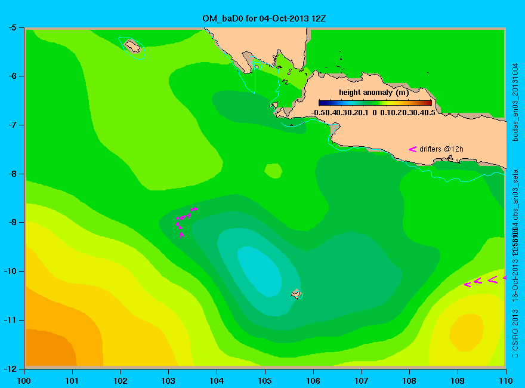Click the dark orange area at the bottom-left corner

pos(50,349)
